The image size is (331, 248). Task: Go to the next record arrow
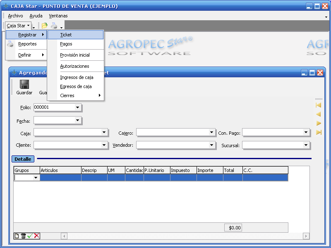pyautogui.click(x=319, y=123)
